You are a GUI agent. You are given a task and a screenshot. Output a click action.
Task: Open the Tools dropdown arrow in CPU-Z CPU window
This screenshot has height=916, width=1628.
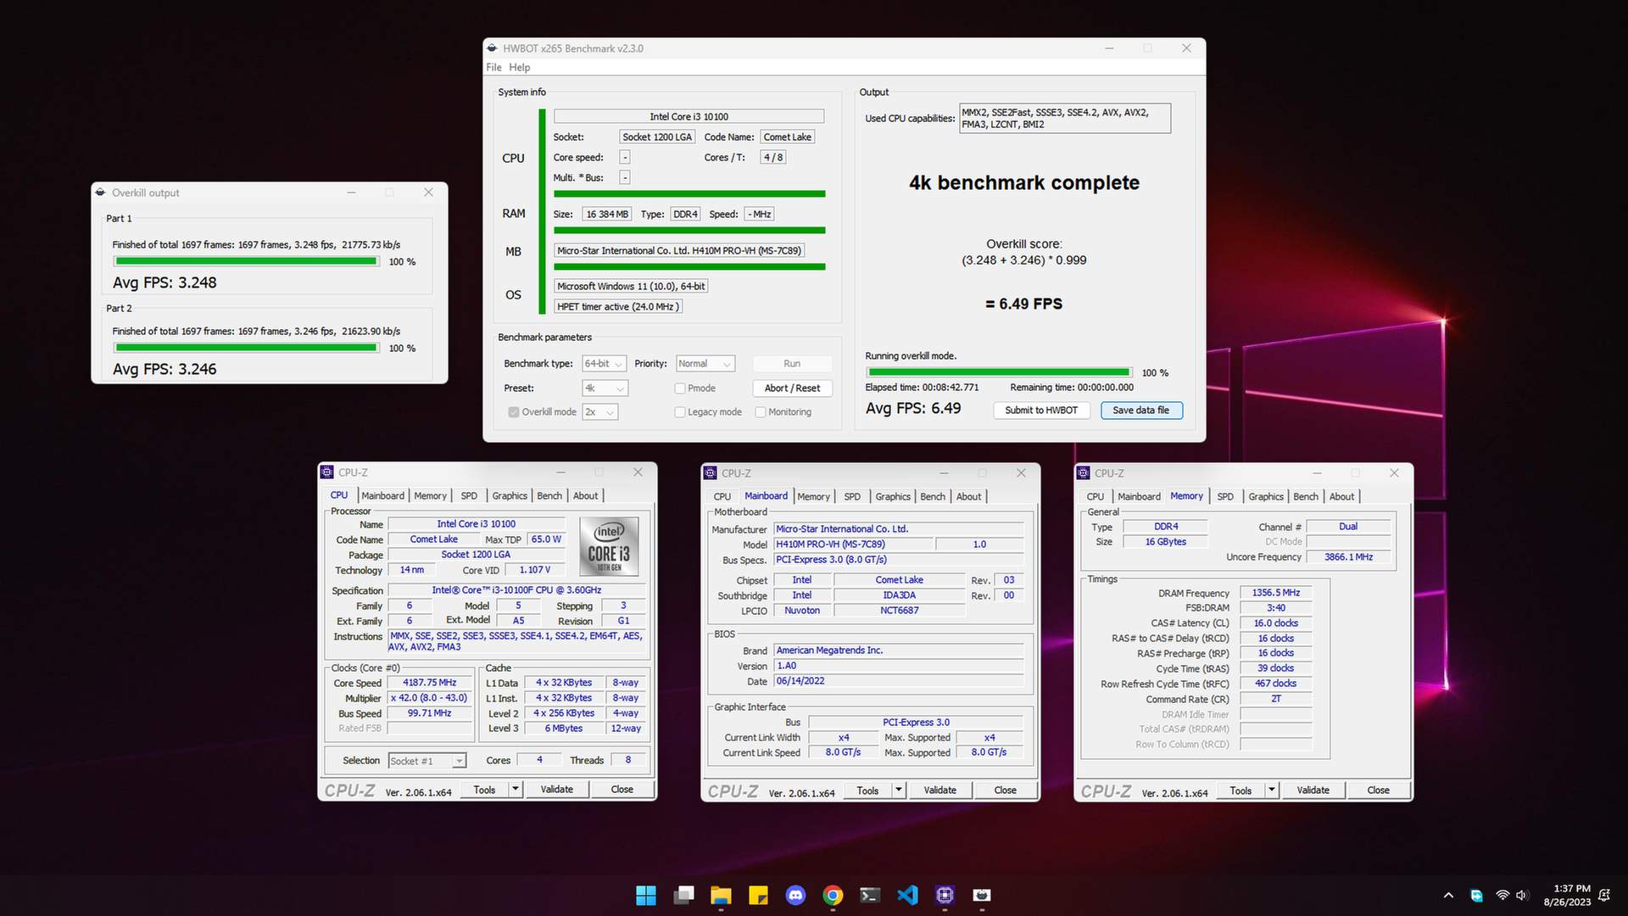tap(515, 790)
